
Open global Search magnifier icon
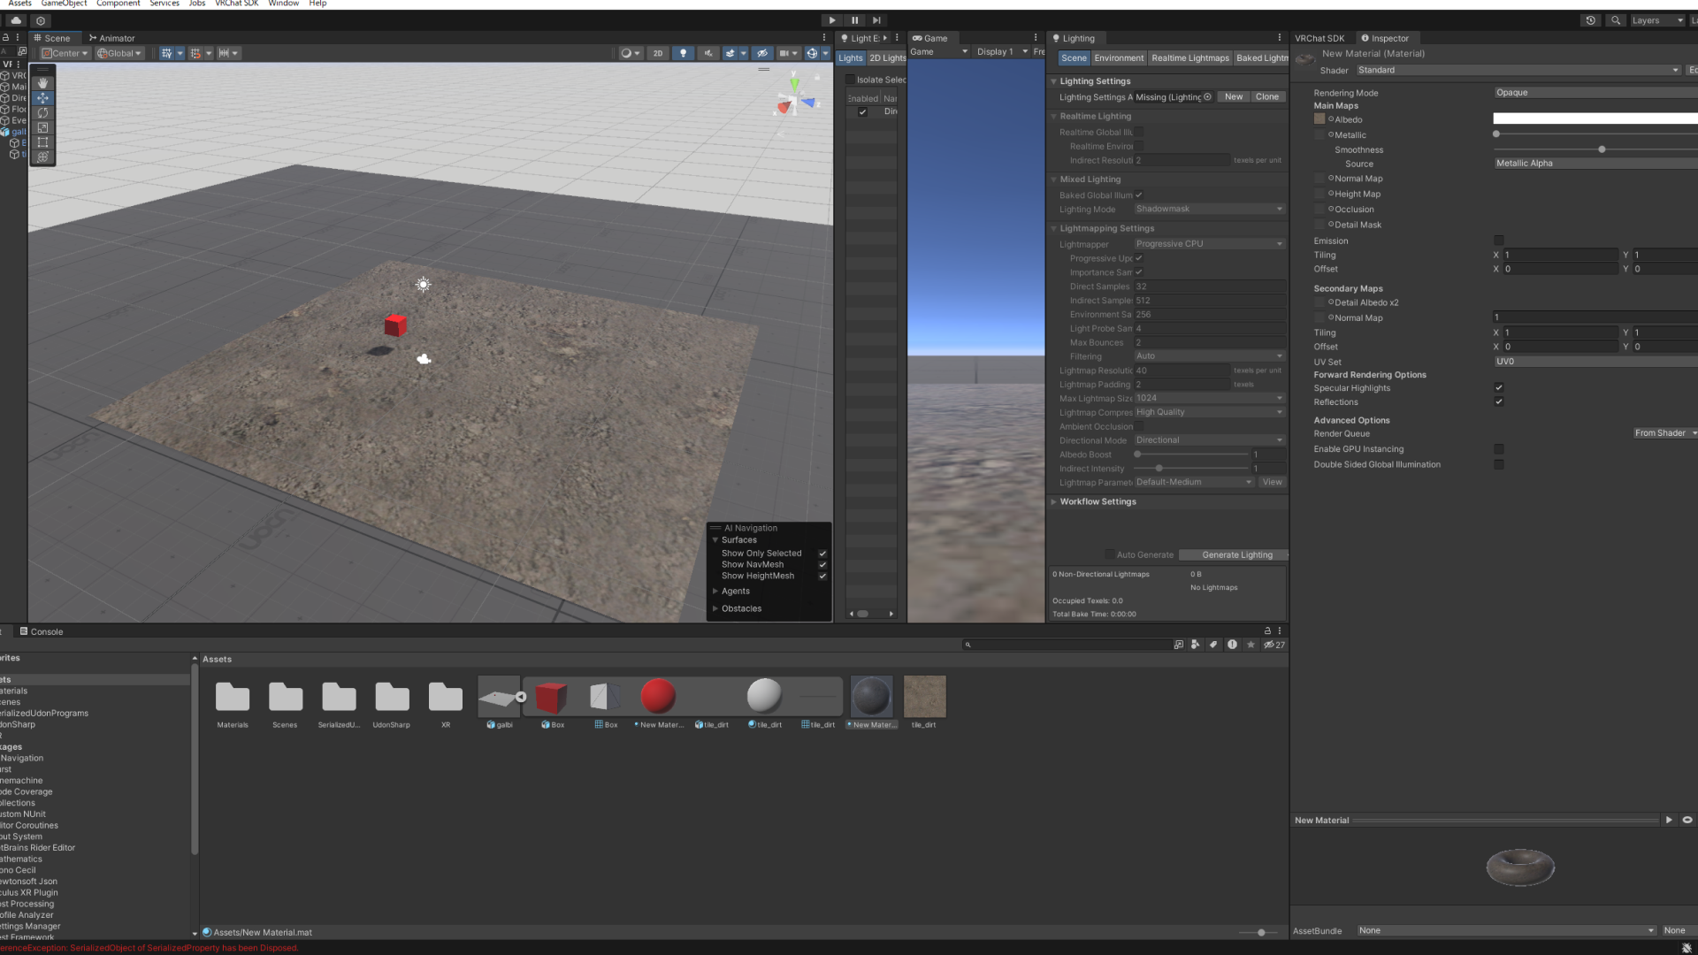point(1616,20)
